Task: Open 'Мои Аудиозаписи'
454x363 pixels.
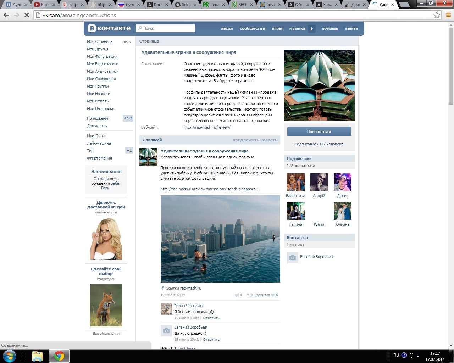Action: pyautogui.click(x=103, y=71)
